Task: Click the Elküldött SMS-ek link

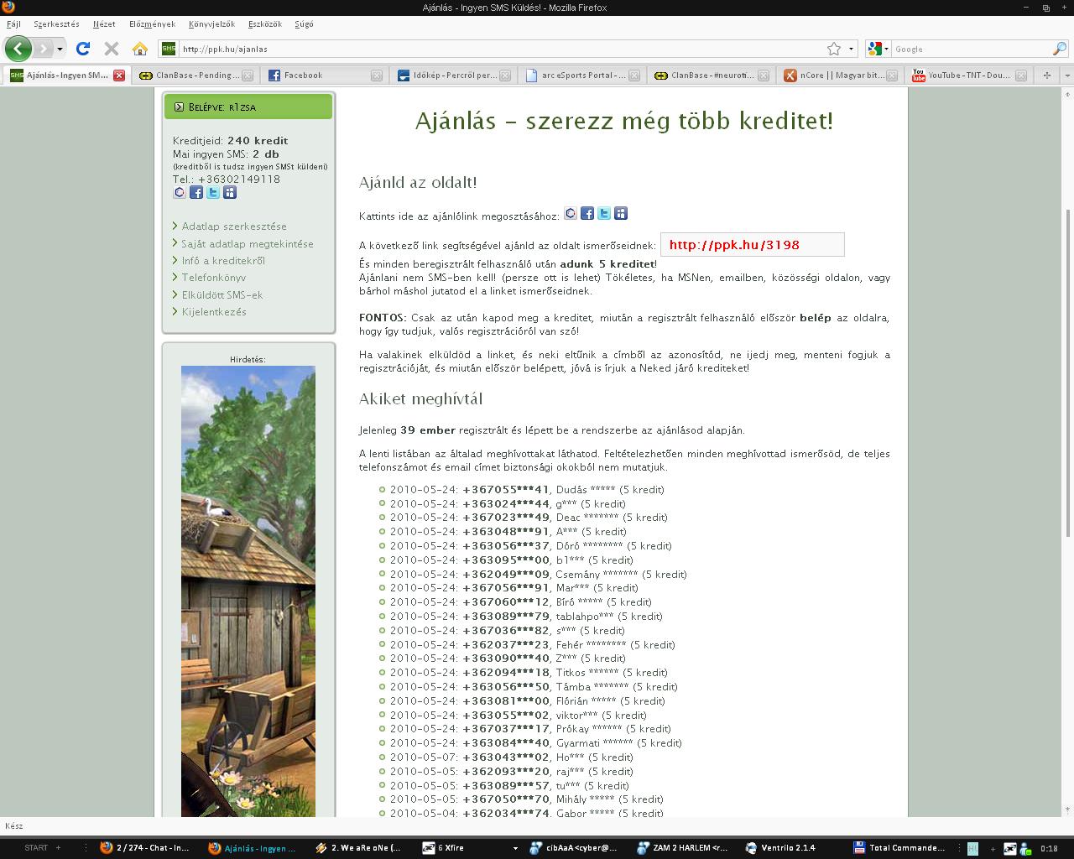Action: pos(222,295)
